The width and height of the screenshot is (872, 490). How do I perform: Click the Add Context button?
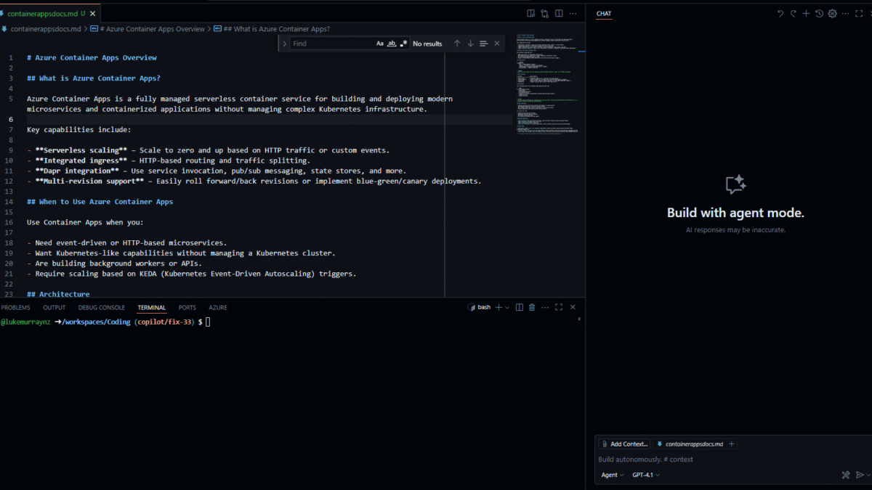[x=624, y=444]
